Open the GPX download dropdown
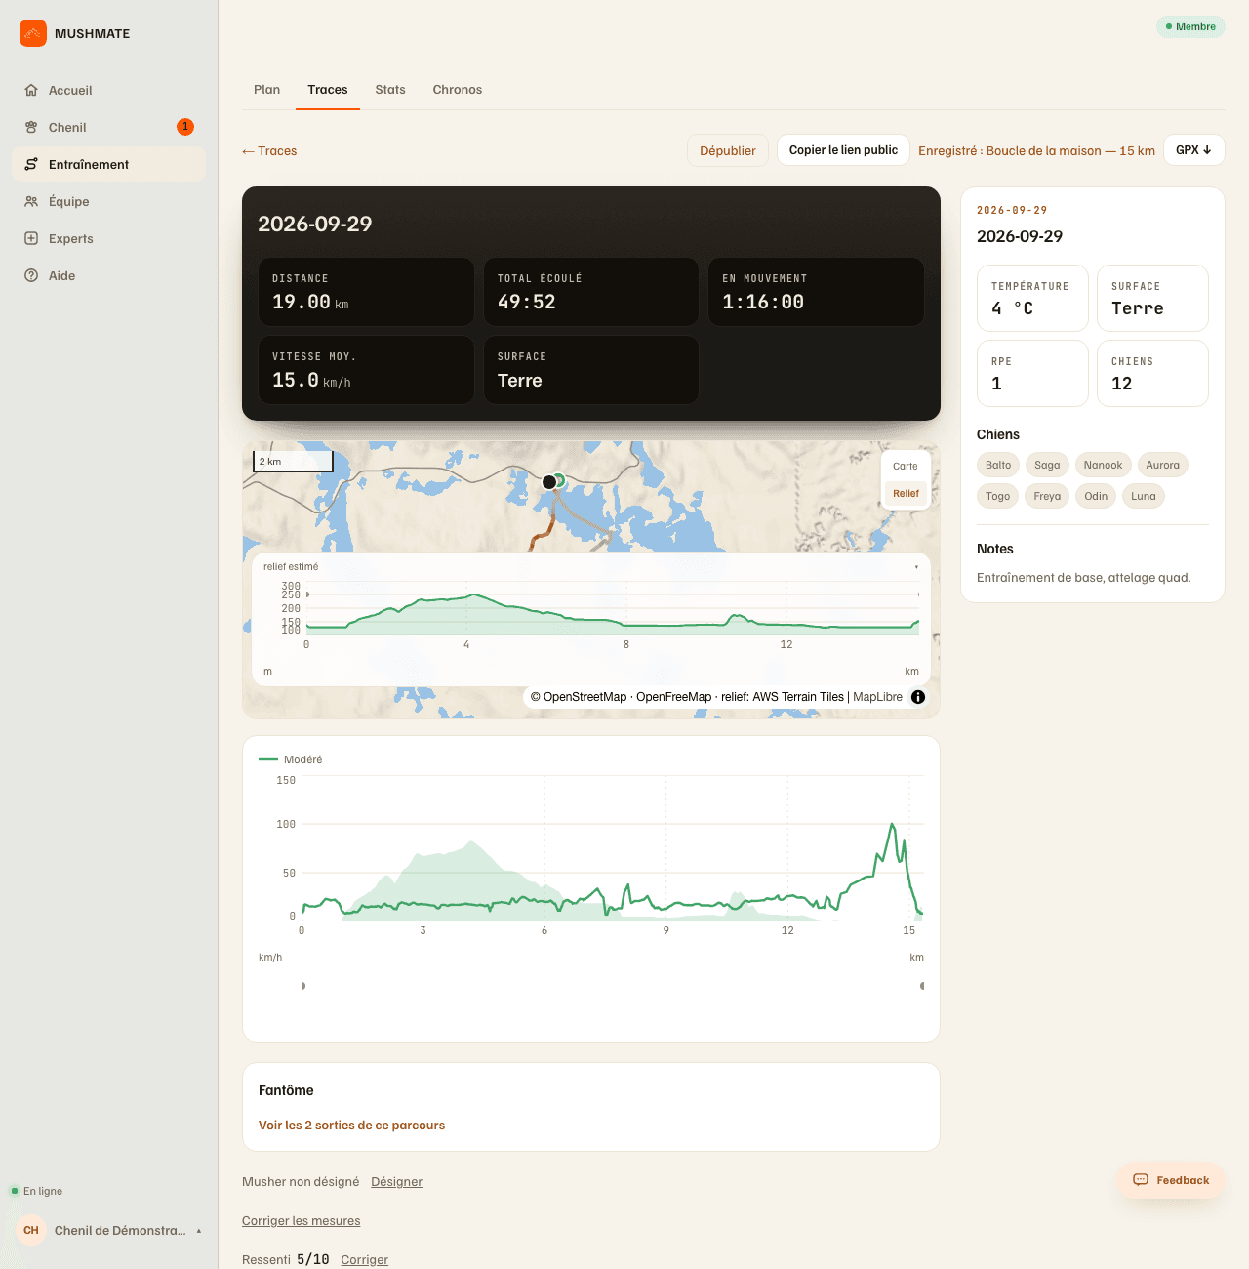Screen dimensions: 1249x1269 [1193, 150]
